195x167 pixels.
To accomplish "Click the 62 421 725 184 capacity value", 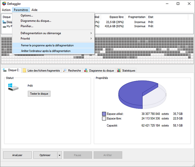I will click(150, 126).
